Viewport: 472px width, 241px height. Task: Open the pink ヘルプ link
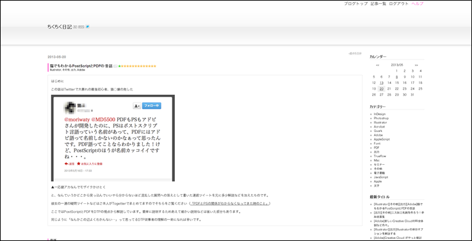pyautogui.click(x=418, y=4)
